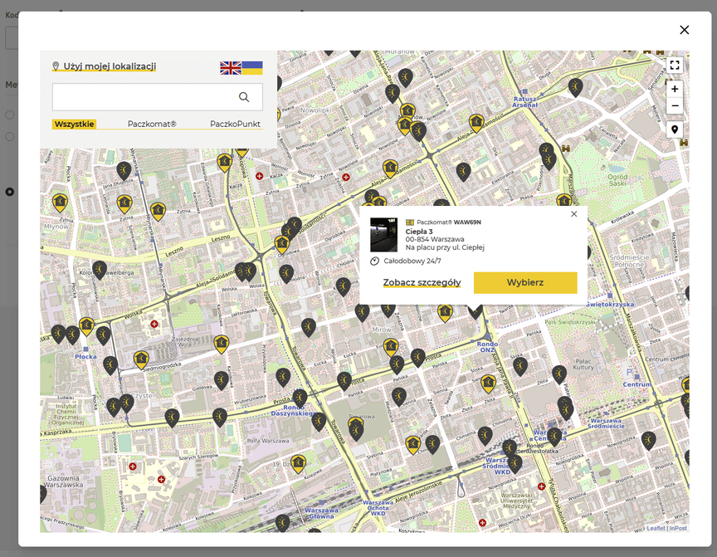Select dark marker near Wspólna at right
Viewport: 717px width, 557px height.
[648, 441]
